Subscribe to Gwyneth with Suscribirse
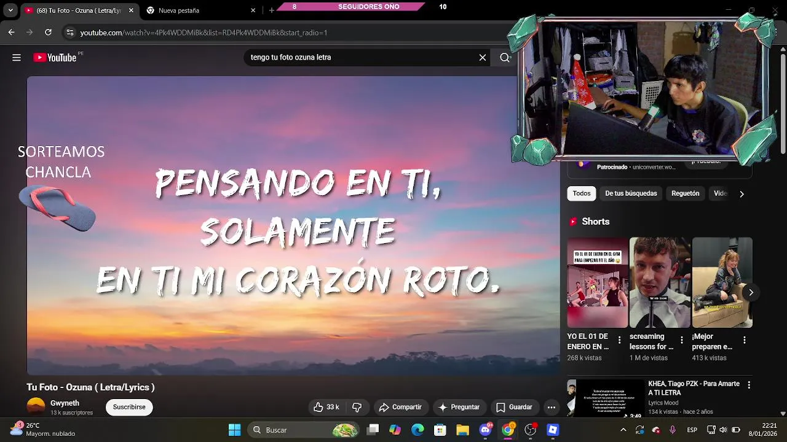The height and width of the screenshot is (442, 787). tap(129, 407)
